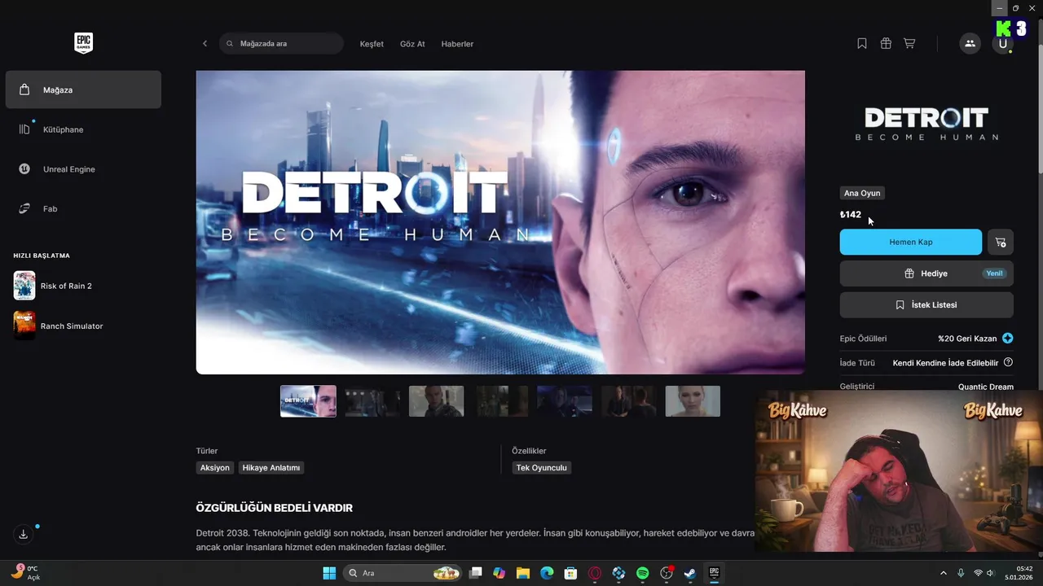1043x586 pixels.
Task: Go back with the left arrow
Action: [205, 43]
